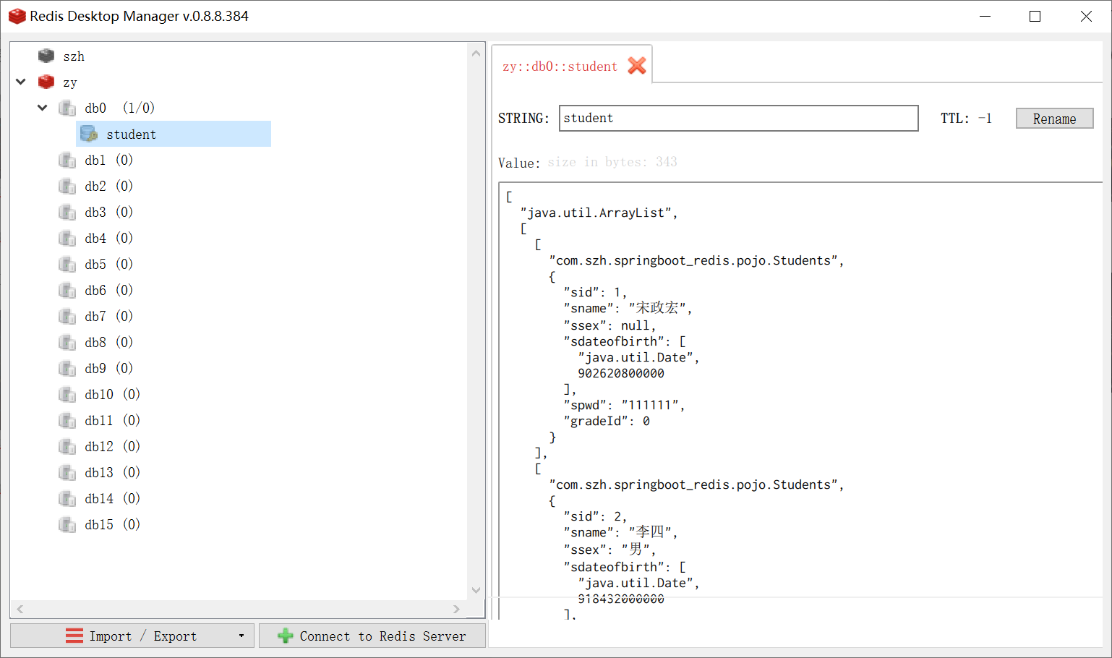This screenshot has height=658, width=1112.
Task: Click tree scrollbar up arrow
Action: pyautogui.click(x=476, y=54)
